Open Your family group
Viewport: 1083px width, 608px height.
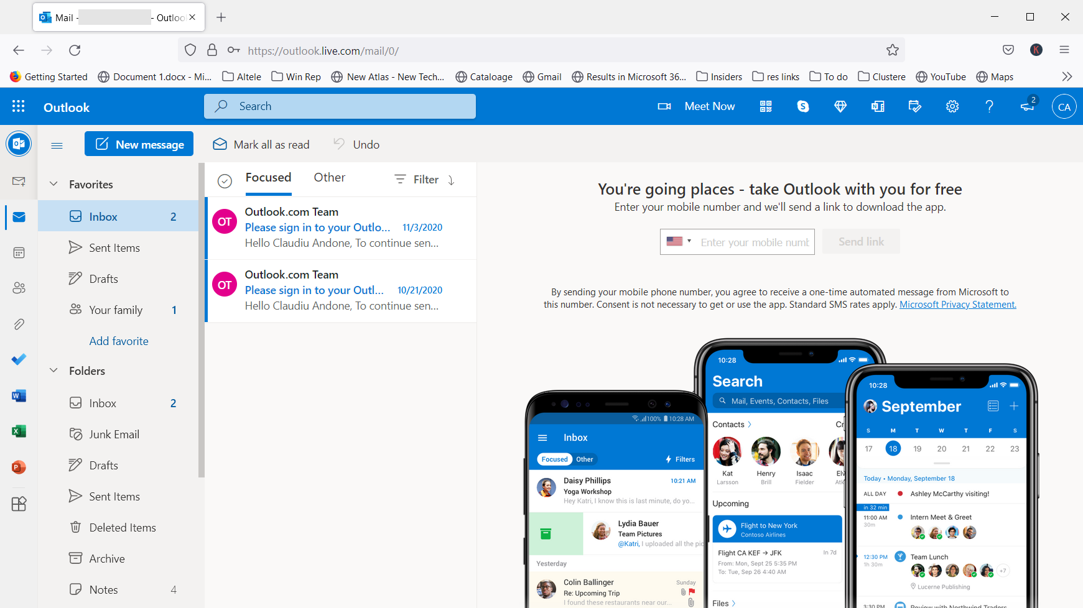(118, 310)
